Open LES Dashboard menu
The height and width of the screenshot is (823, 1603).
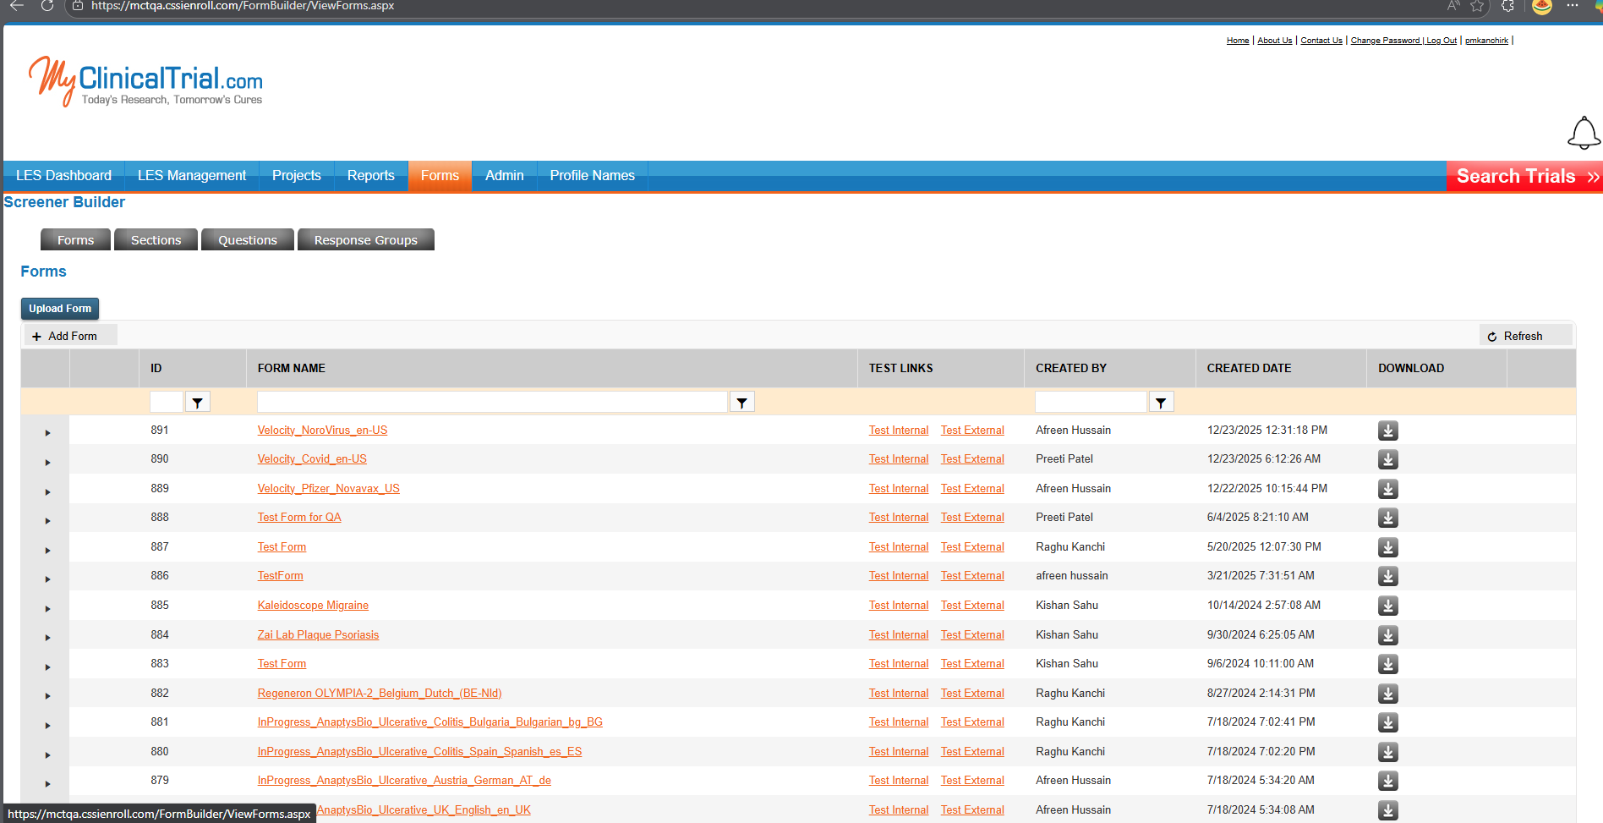(x=64, y=176)
